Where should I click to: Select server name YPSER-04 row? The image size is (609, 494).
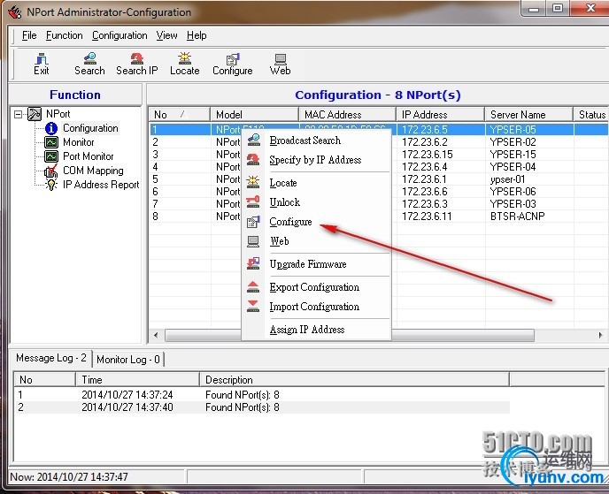click(513, 167)
